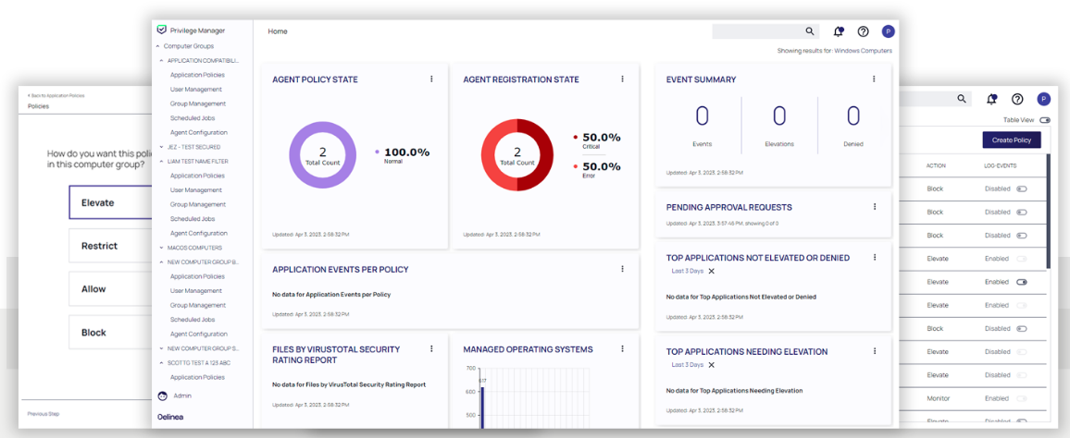Turn off the dark active Log-Events toggle
1070x438 pixels.
[1022, 282]
